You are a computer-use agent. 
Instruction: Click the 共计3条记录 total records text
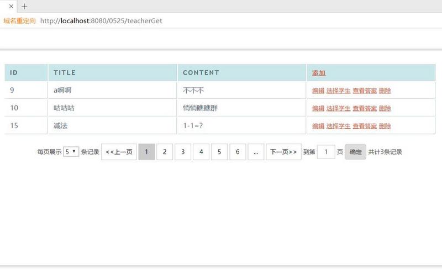[385, 152]
